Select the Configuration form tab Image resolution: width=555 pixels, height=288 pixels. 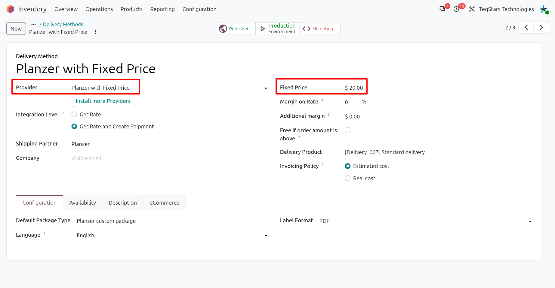39,203
